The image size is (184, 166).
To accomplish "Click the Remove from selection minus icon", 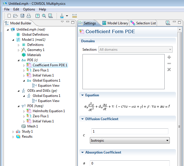I will click(169, 63).
